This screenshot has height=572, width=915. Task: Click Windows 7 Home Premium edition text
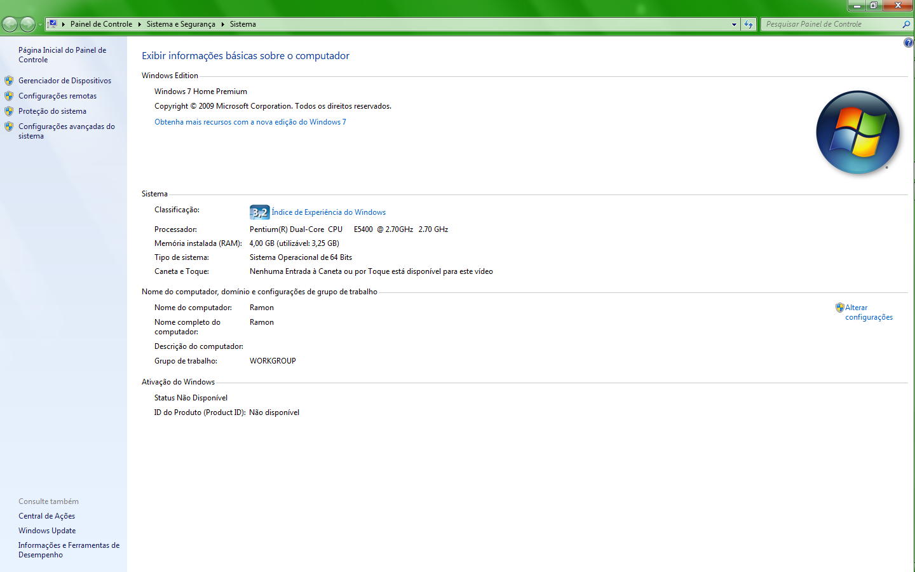201,92
